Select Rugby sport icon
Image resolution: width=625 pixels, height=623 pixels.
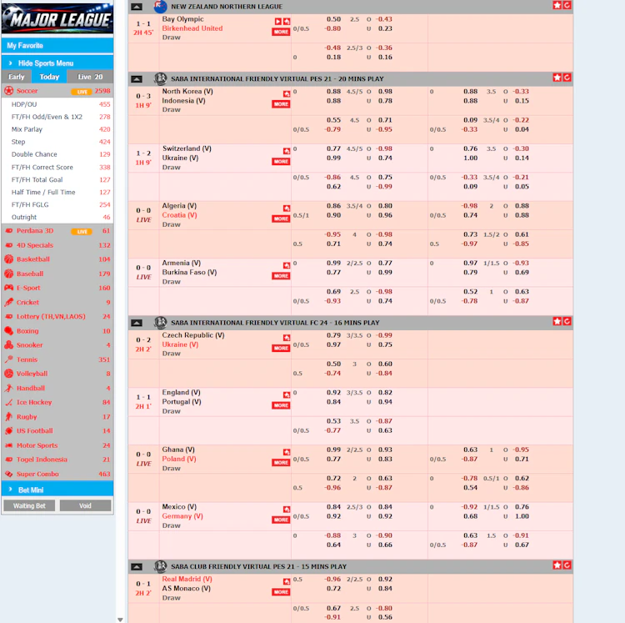click(9, 416)
